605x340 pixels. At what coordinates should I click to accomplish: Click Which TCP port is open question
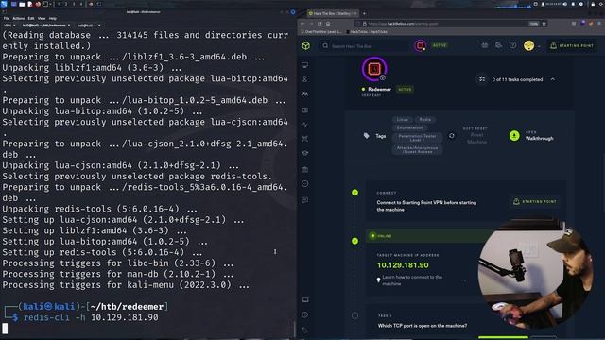[423, 326]
